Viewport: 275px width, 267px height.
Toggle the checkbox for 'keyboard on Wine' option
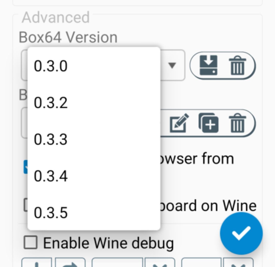click(25, 205)
